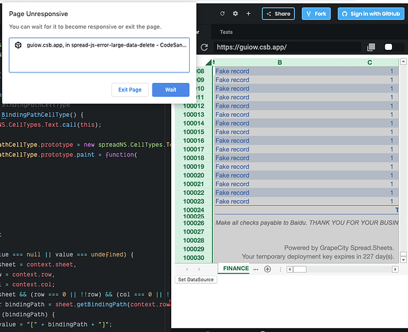Select the FINANCE sheet tab
Viewport: 408px width, 332px height.
[236, 269]
